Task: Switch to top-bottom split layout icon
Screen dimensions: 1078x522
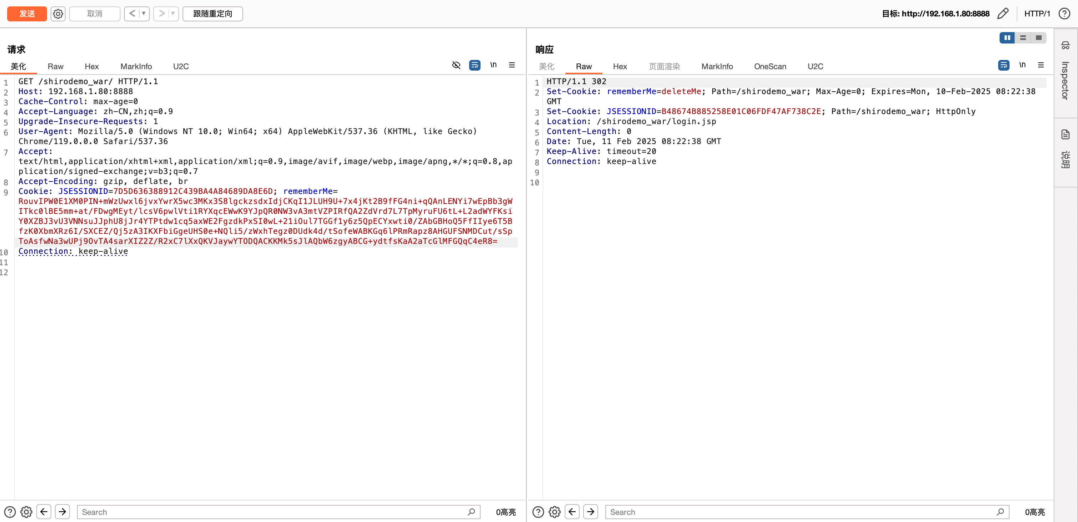Action: 1023,38
